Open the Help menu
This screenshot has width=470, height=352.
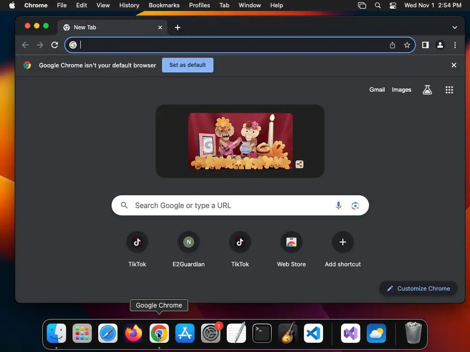pyautogui.click(x=276, y=5)
